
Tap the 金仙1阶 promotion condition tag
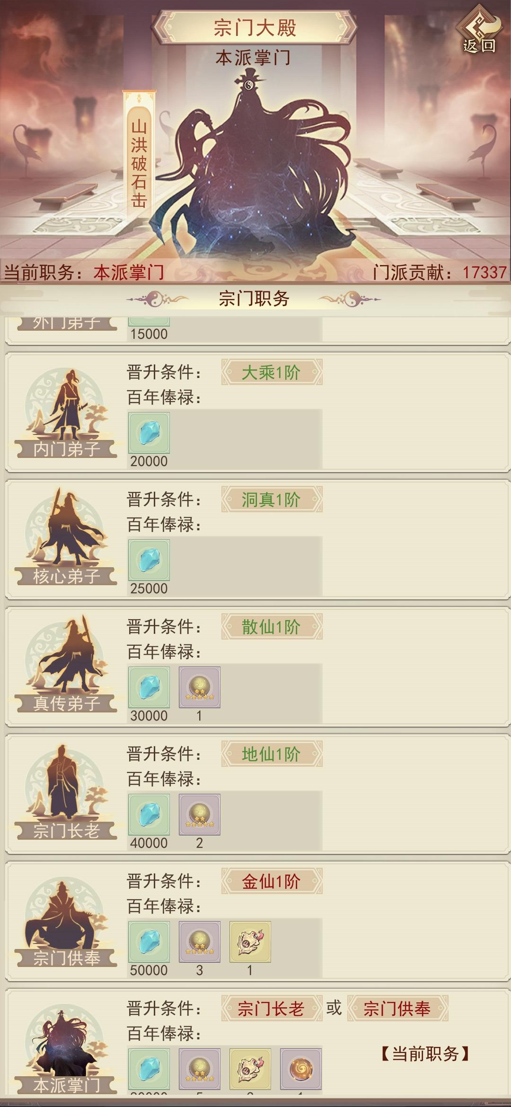[272, 881]
